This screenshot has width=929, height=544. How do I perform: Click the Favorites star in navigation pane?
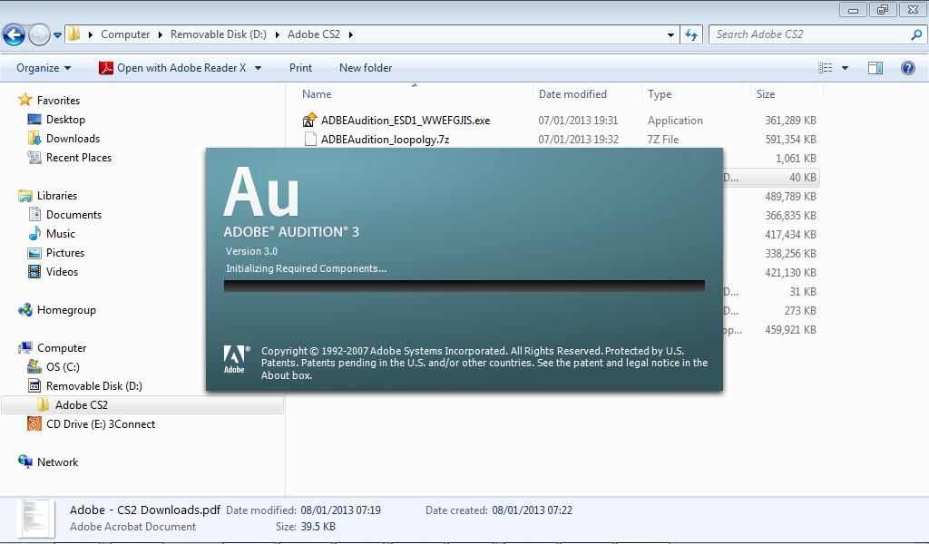(24, 100)
